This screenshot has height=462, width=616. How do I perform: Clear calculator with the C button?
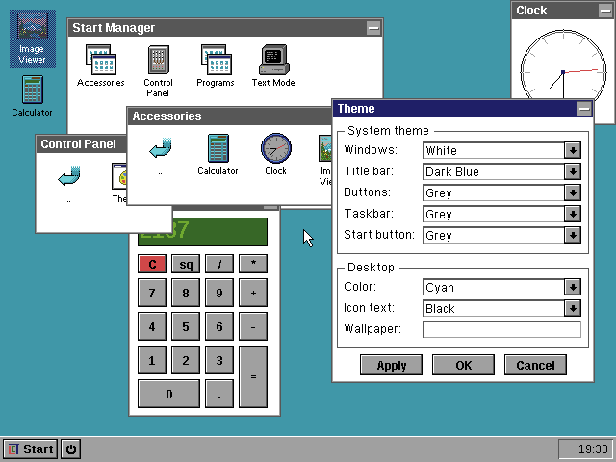[152, 264]
